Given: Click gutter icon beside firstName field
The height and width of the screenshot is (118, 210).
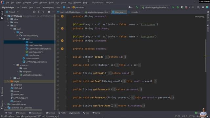Looking at the screenshot, I should [62, 29].
